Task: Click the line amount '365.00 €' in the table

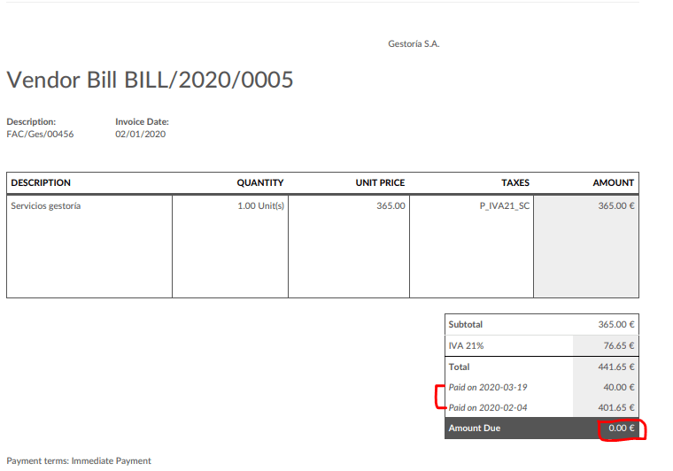Action: click(x=616, y=206)
